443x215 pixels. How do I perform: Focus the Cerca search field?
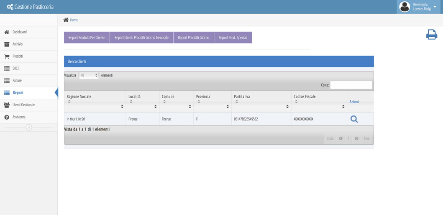[x=351, y=85]
